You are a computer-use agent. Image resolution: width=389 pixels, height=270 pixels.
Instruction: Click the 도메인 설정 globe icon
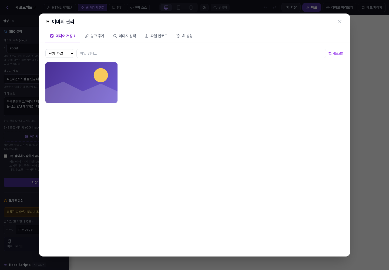[x=5, y=201]
